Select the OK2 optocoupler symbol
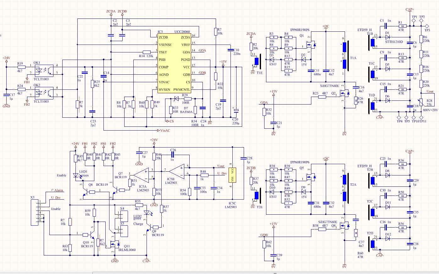Viewport: 439px width, 274px height. point(43,93)
